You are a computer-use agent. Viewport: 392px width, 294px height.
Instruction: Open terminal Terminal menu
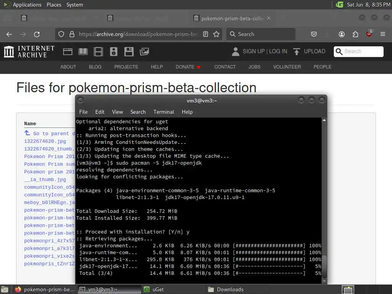tap(164, 112)
